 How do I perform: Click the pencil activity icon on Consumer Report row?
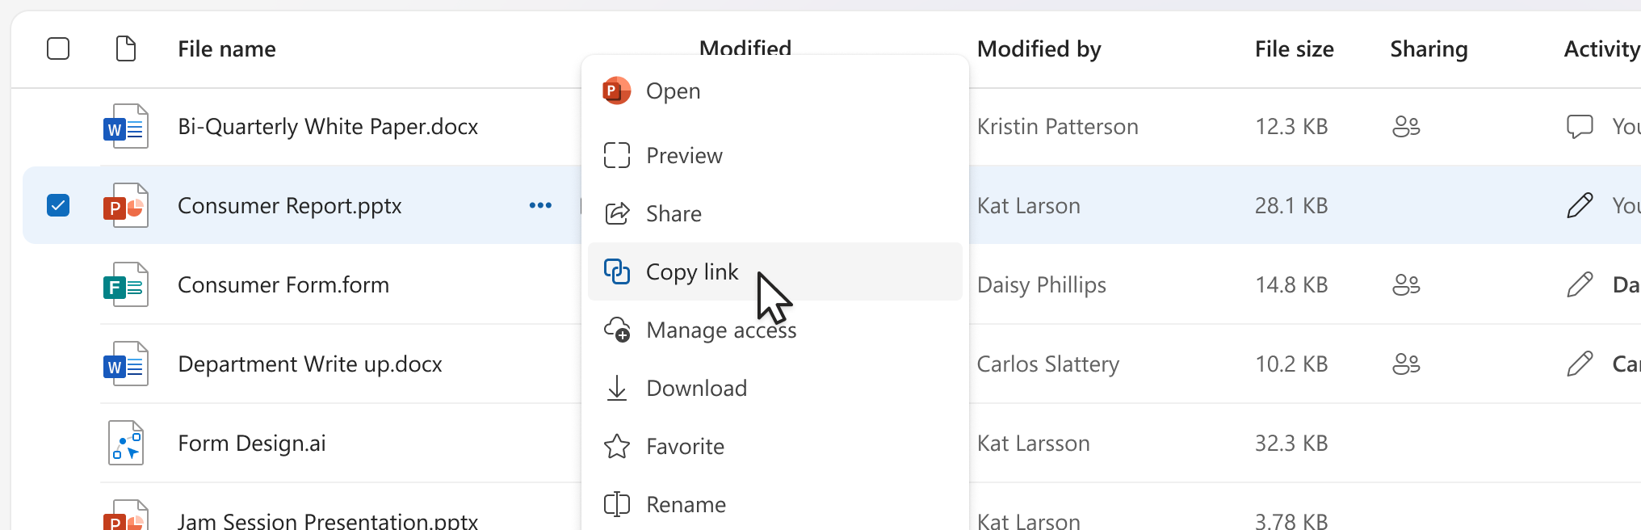coord(1579,205)
